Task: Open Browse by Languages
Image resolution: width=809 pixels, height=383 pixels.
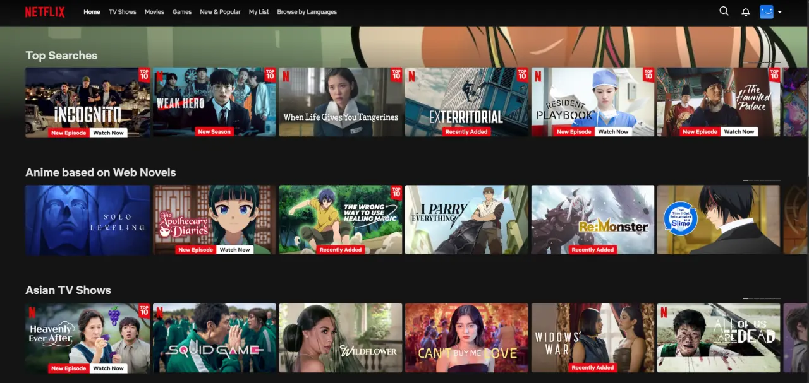Action: coord(307,12)
